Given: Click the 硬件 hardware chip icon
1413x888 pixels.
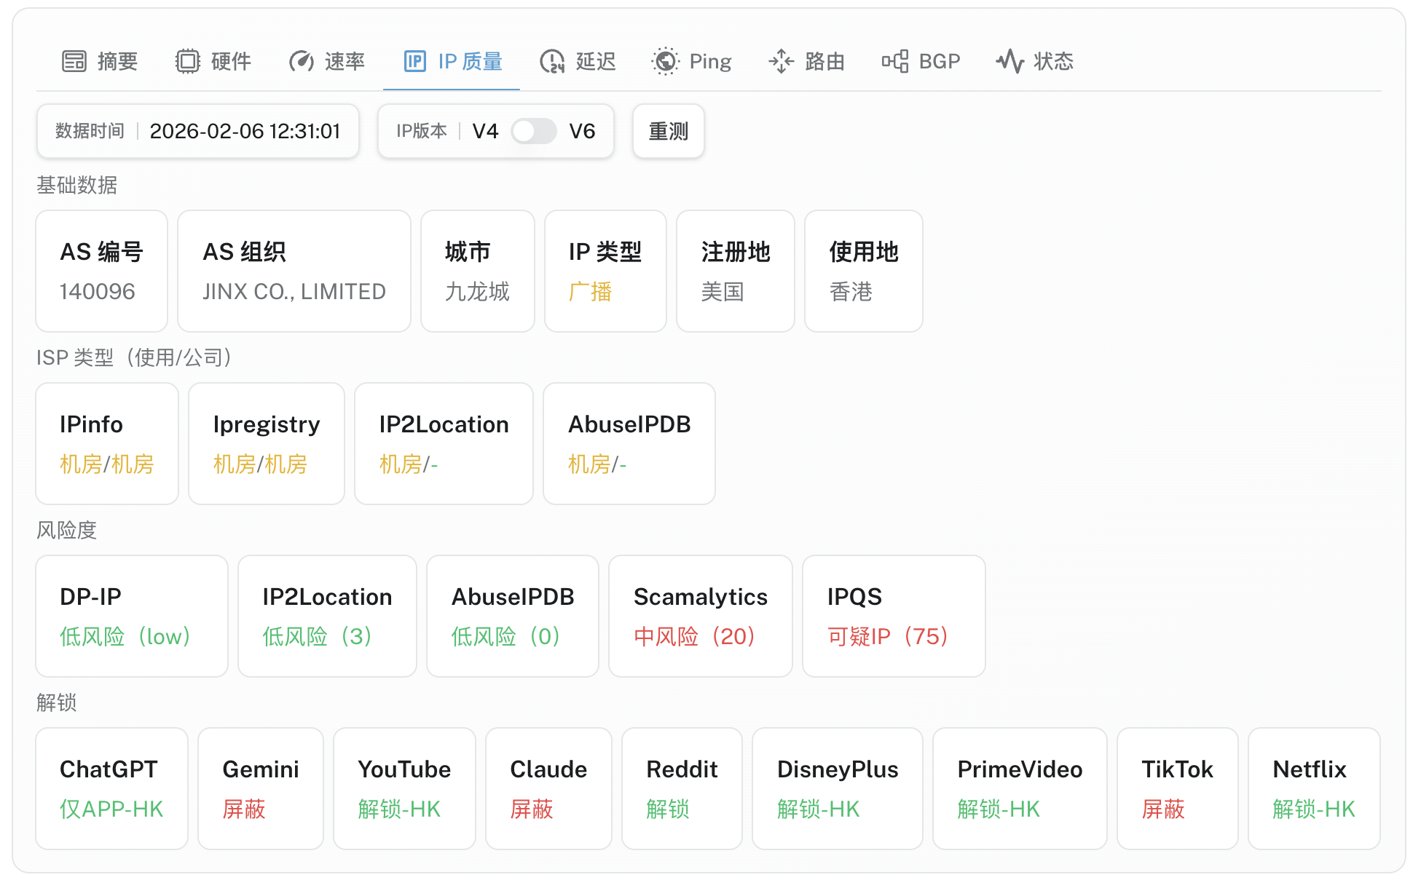Looking at the screenshot, I should (x=188, y=61).
